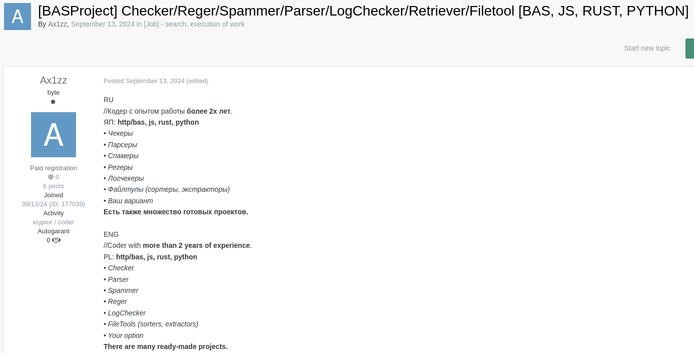Click the green action button top right
The height and width of the screenshot is (353, 694).
(x=690, y=49)
